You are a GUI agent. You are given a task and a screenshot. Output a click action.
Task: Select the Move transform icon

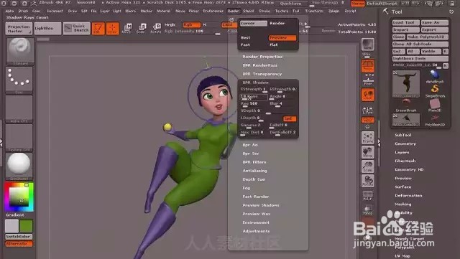(126, 29)
